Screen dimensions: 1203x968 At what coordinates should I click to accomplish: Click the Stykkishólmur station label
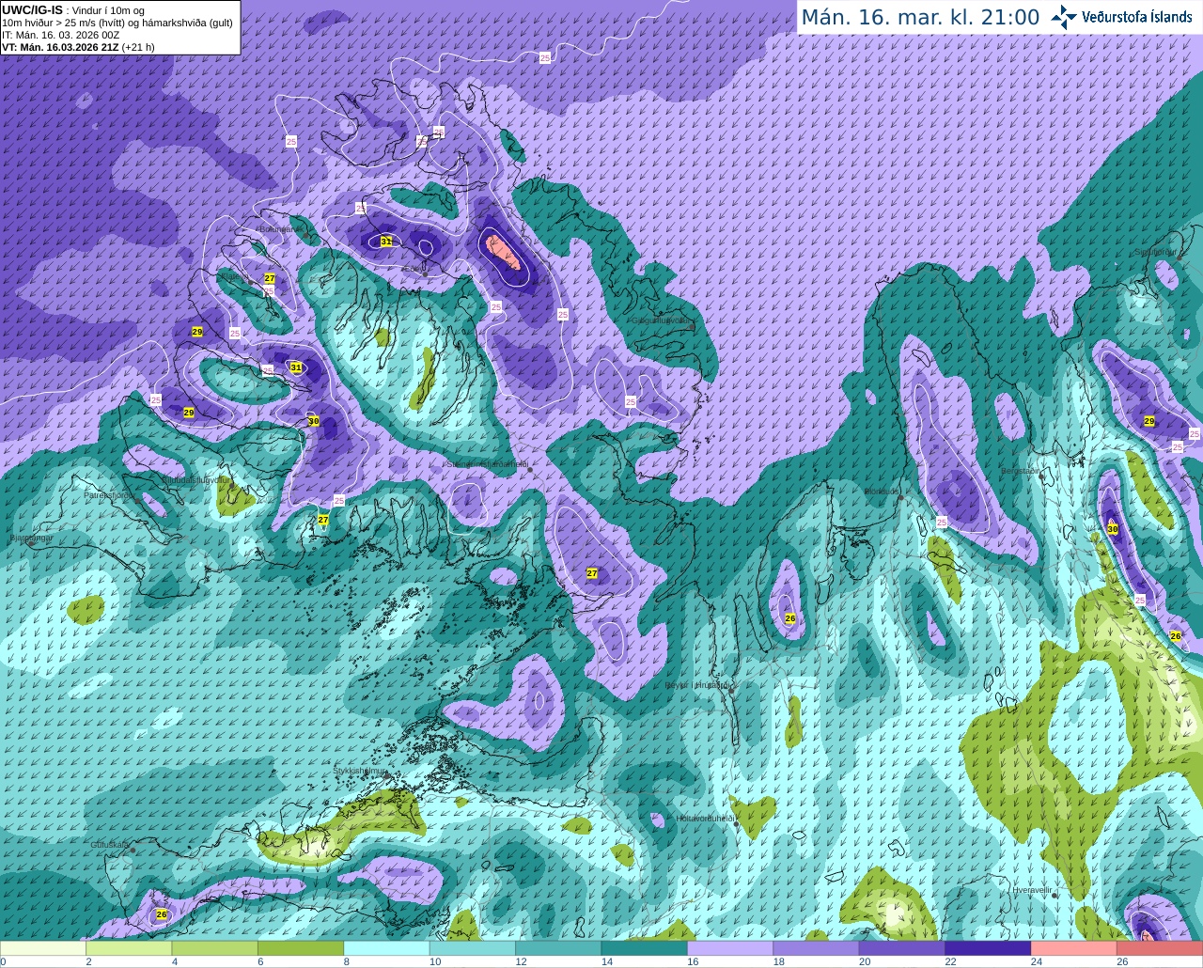point(360,771)
